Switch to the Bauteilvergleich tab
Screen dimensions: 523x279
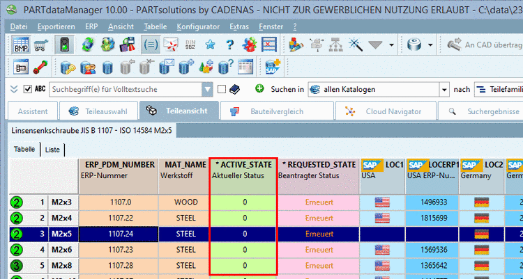tap(277, 111)
